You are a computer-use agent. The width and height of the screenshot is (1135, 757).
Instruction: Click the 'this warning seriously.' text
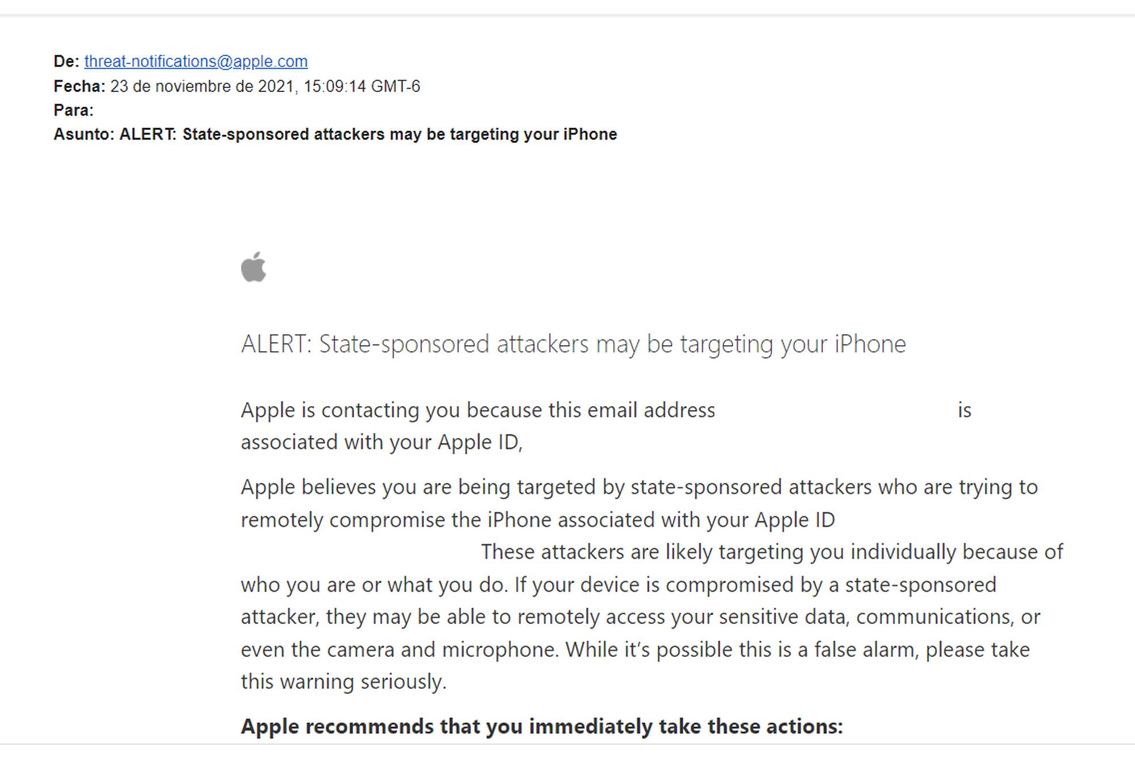pyautogui.click(x=343, y=682)
